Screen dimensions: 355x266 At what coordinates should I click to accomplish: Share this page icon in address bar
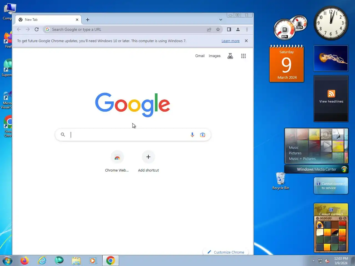(x=209, y=29)
